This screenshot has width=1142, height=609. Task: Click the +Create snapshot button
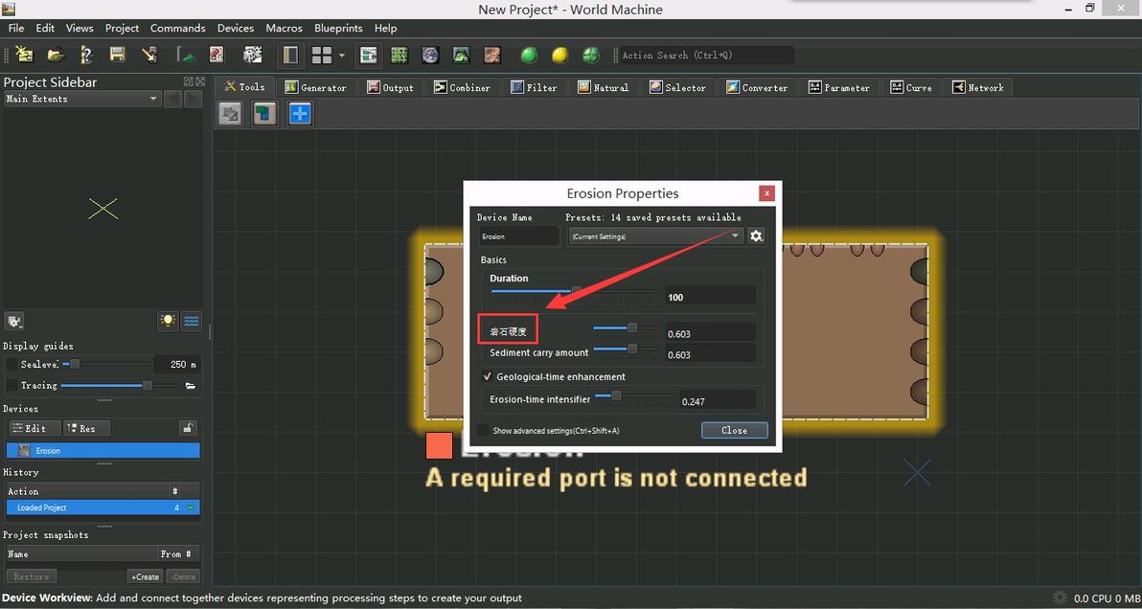145,576
